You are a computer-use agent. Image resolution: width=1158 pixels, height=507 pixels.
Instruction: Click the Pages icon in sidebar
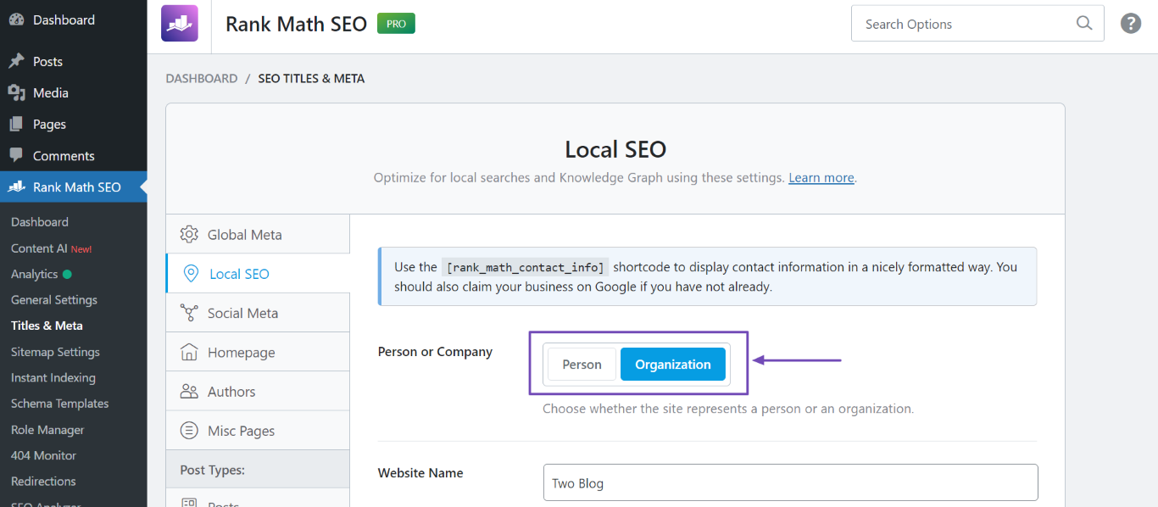click(16, 124)
